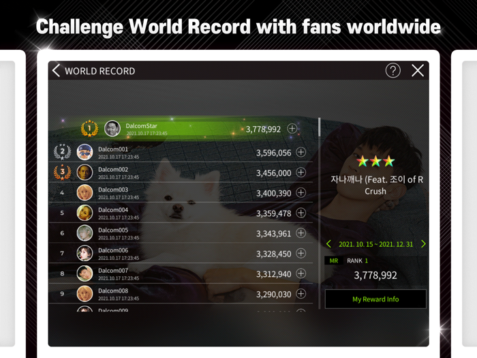This screenshot has width=477, height=358.
Task: Expand DalcomStar's score with plus icon
Action: click(x=292, y=129)
